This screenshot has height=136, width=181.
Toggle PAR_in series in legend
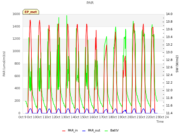(70, 130)
